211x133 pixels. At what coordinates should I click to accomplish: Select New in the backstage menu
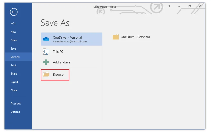click(13, 32)
